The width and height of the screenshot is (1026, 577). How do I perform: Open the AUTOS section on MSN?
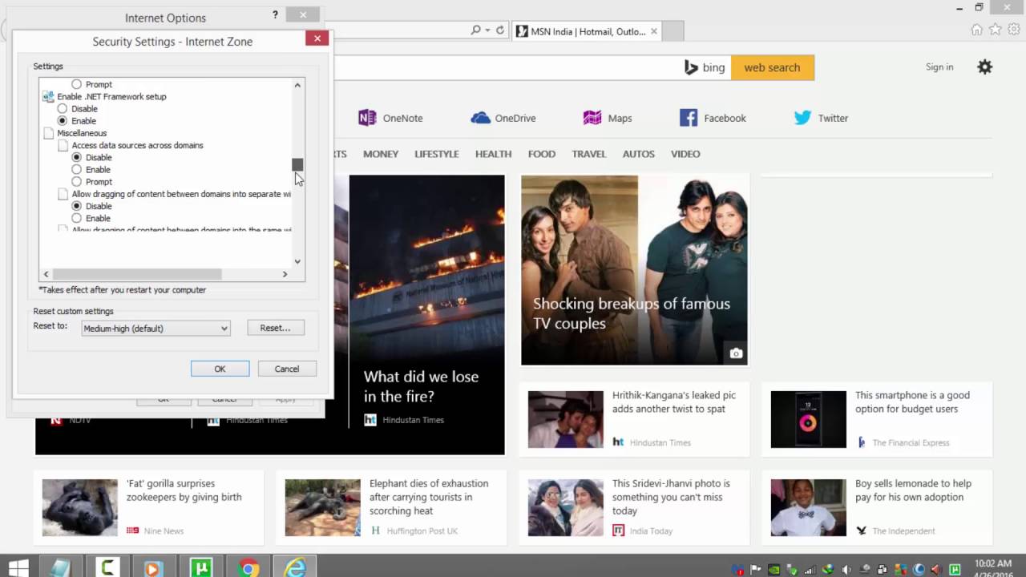(639, 154)
